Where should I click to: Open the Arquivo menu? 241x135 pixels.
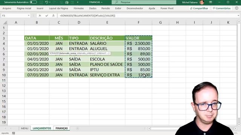pos(7,8)
